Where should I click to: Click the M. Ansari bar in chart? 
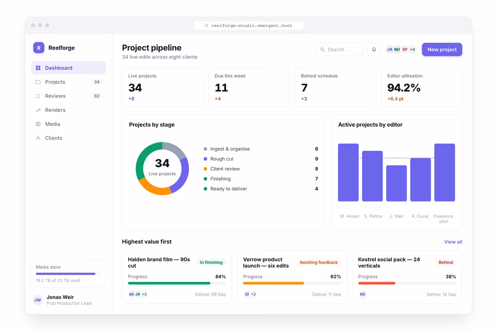point(348,173)
